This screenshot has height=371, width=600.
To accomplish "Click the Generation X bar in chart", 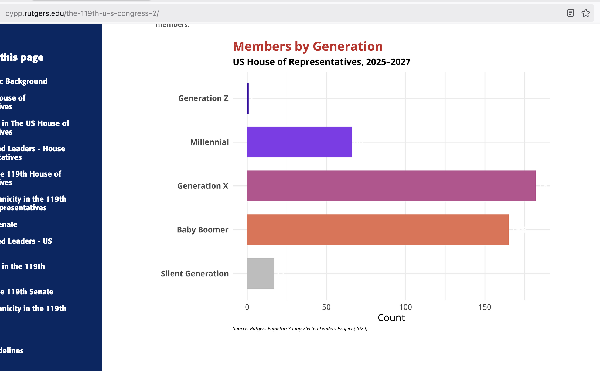I will [x=391, y=186].
